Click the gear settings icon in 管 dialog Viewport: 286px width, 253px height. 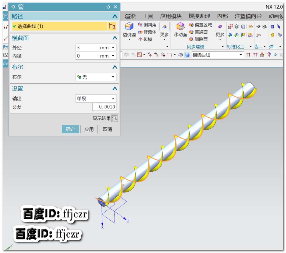click(13, 7)
